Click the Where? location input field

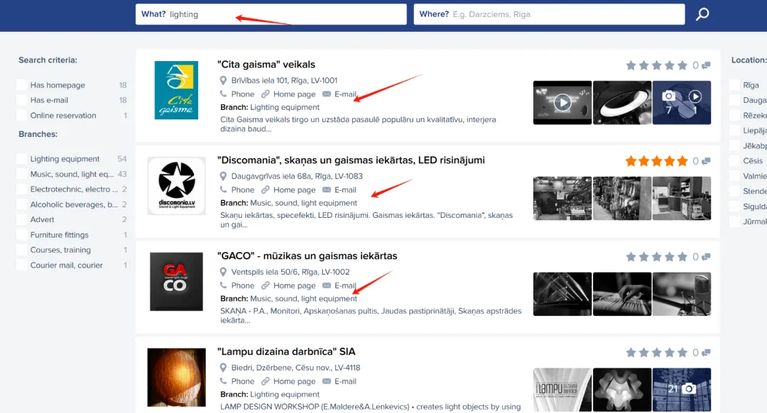click(x=549, y=14)
